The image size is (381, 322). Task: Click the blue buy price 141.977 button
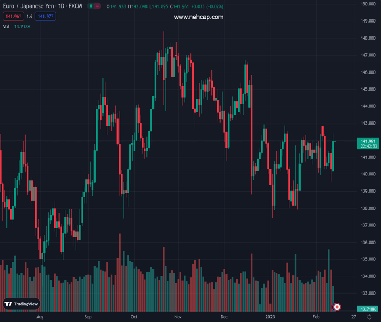pos(46,17)
